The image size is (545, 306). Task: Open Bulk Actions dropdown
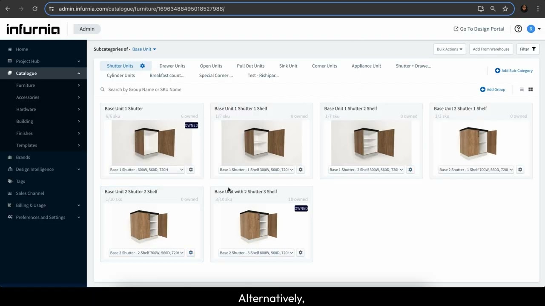449,49
